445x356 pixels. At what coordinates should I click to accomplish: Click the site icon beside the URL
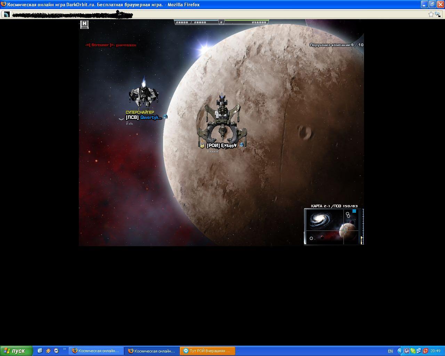point(7,14)
